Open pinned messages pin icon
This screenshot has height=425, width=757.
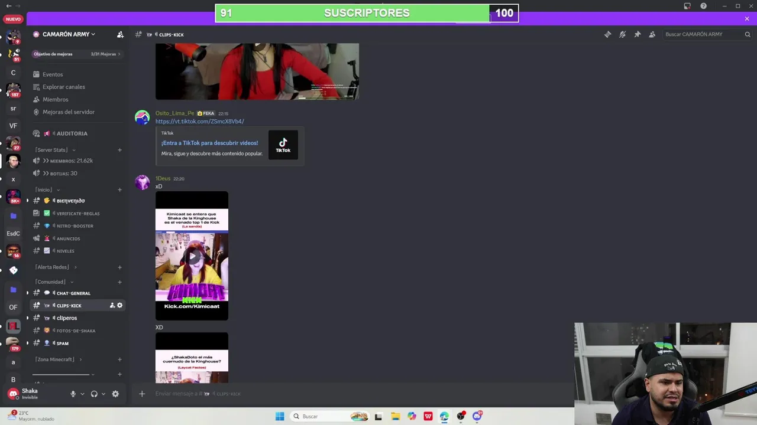point(637,34)
